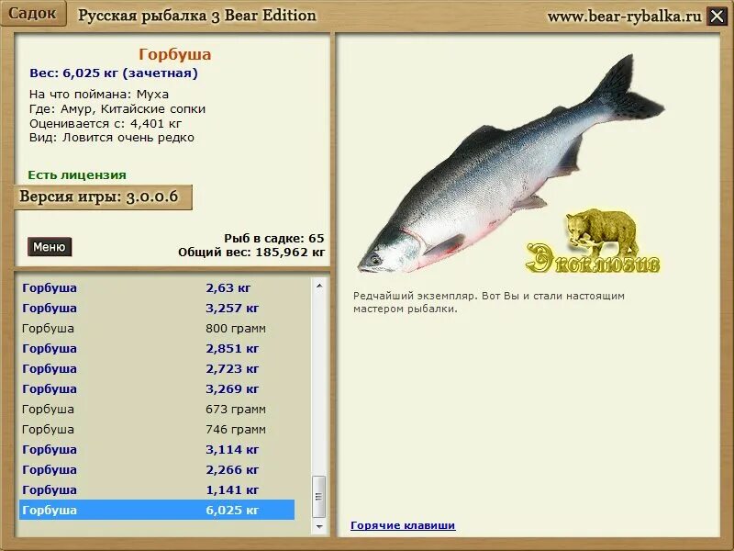Close the Садок window with X button

(717, 17)
